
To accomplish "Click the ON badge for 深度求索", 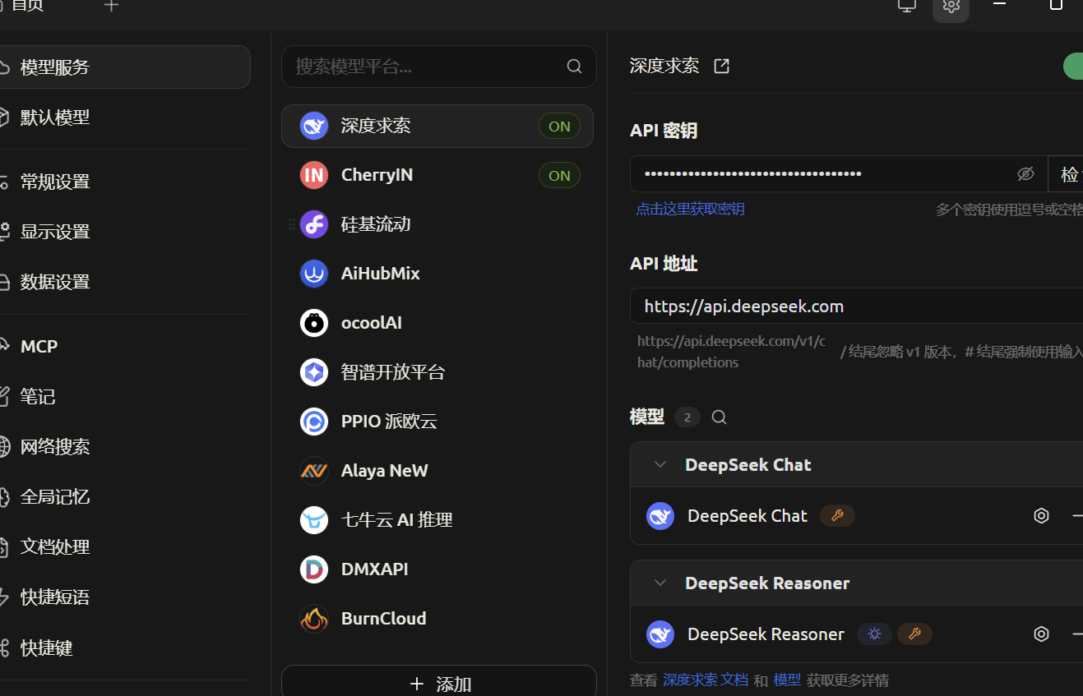I will [559, 127].
